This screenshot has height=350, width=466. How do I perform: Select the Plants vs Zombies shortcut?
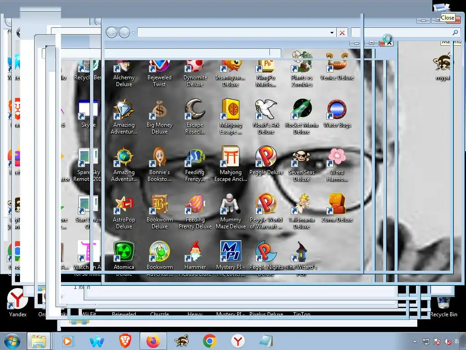[302, 69]
